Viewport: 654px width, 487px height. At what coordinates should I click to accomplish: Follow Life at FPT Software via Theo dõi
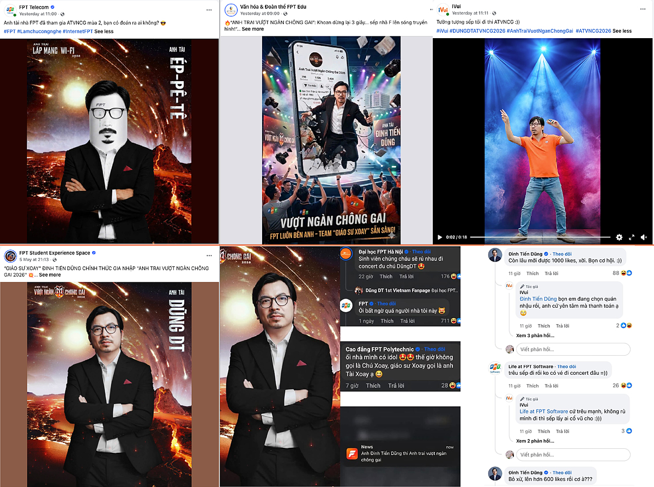[x=566, y=367]
